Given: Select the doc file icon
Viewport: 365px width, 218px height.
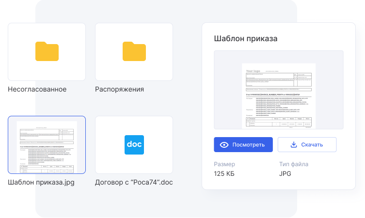Looking at the screenshot, I should [x=134, y=145].
